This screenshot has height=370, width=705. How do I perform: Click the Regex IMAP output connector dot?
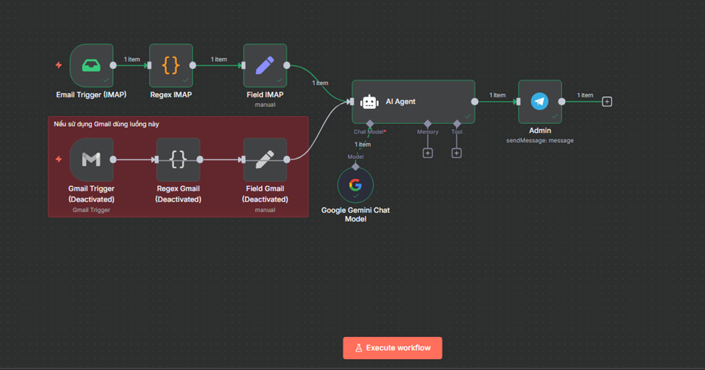coord(193,66)
